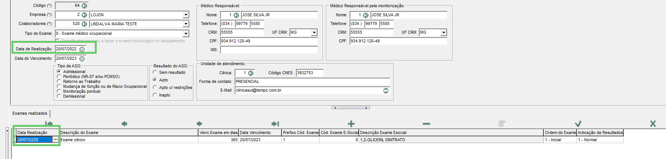Click Telefone number field 99779 of Médico Responsável
This screenshot has height=159, width=666.
tap(242, 24)
